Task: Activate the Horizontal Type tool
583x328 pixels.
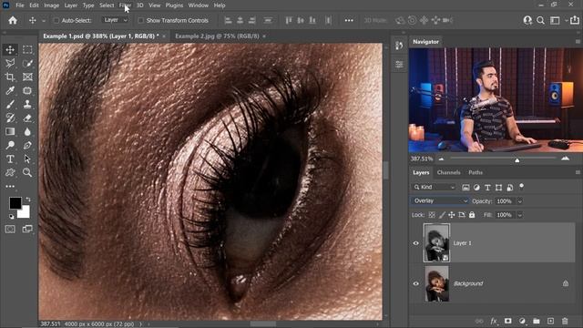Action: [x=10, y=159]
